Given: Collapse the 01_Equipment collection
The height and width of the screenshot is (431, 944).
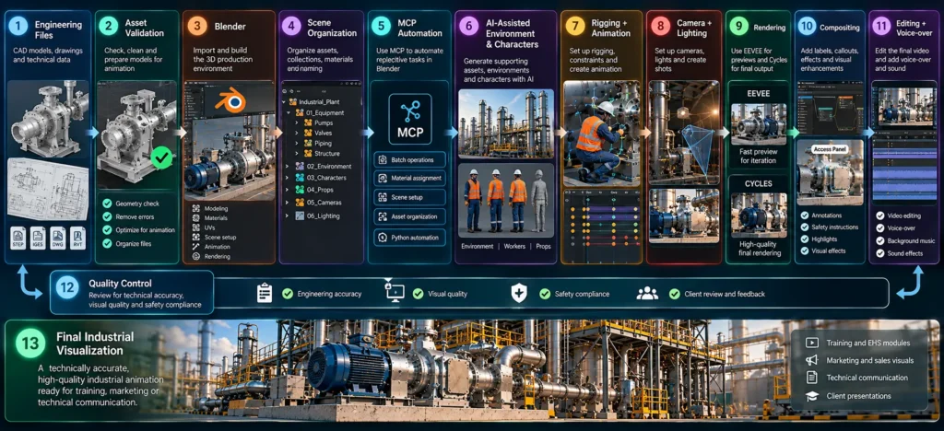Looking at the screenshot, I should (x=289, y=112).
